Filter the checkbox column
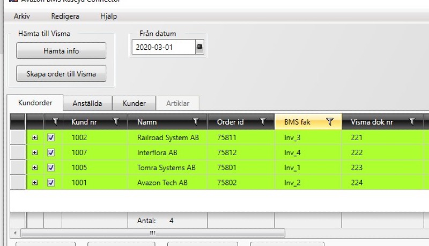This screenshot has height=246, width=429. [56, 121]
